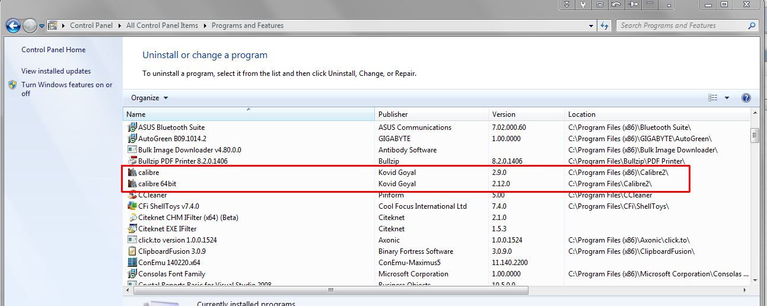This screenshot has height=306, width=767.
Task: Open the Organize dropdown menu
Action: [149, 98]
